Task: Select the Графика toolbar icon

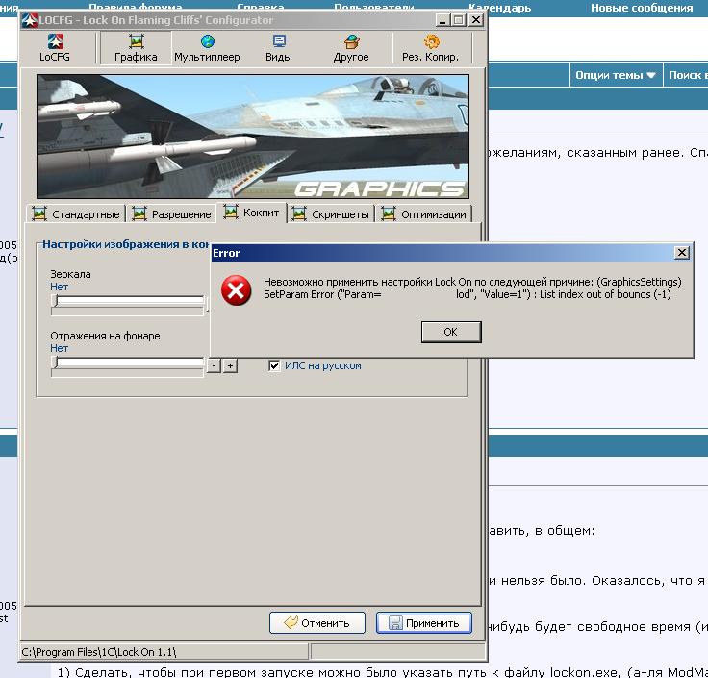Action: [136, 48]
